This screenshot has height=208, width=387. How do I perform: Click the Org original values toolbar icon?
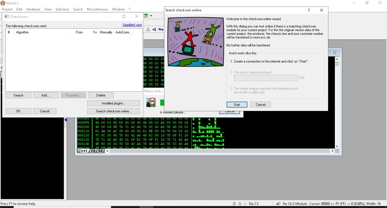tap(161, 29)
